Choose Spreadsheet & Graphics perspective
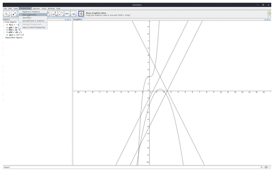Image resolution: width=274 pixels, height=172 pixels. coord(33,21)
